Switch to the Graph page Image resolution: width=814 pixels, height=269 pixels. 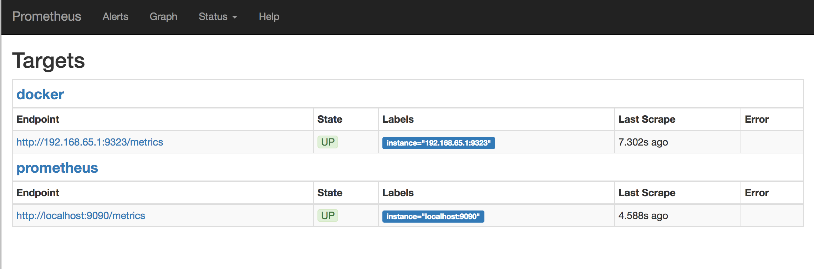[163, 16]
